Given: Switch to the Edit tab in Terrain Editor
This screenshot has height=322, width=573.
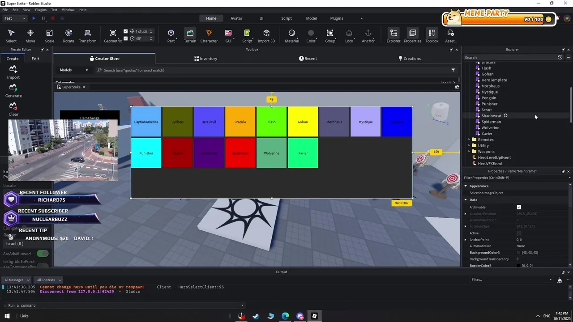Looking at the screenshot, I should pyautogui.click(x=35, y=59).
